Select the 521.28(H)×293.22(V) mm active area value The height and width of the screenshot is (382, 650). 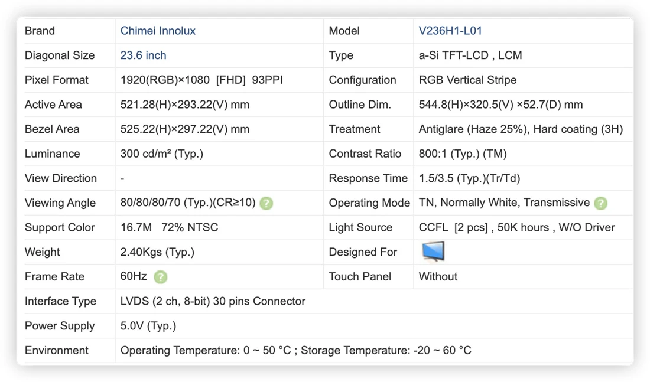point(185,105)
